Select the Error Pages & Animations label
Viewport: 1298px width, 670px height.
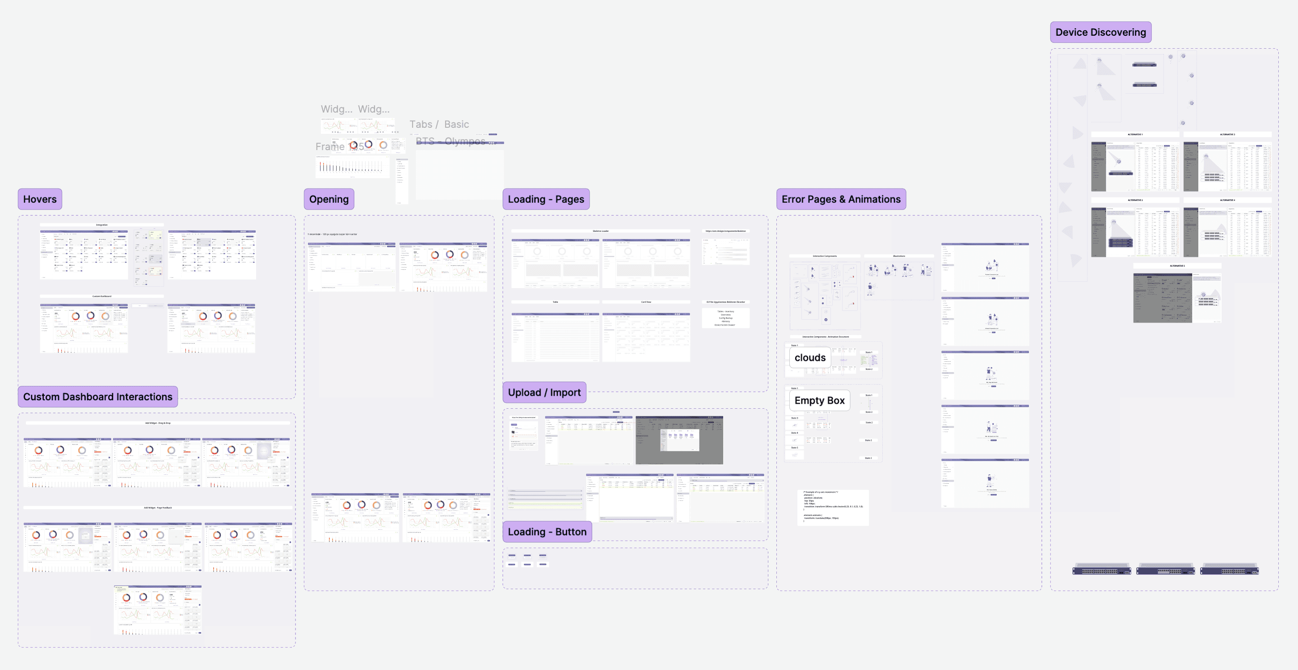840,199
